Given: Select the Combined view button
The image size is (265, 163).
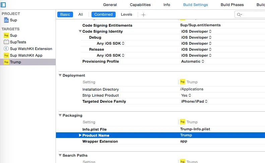Looking at the screenshot, I should 104,14.
